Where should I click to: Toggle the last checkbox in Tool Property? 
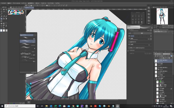pyautogui.click(x=129, y=50)
